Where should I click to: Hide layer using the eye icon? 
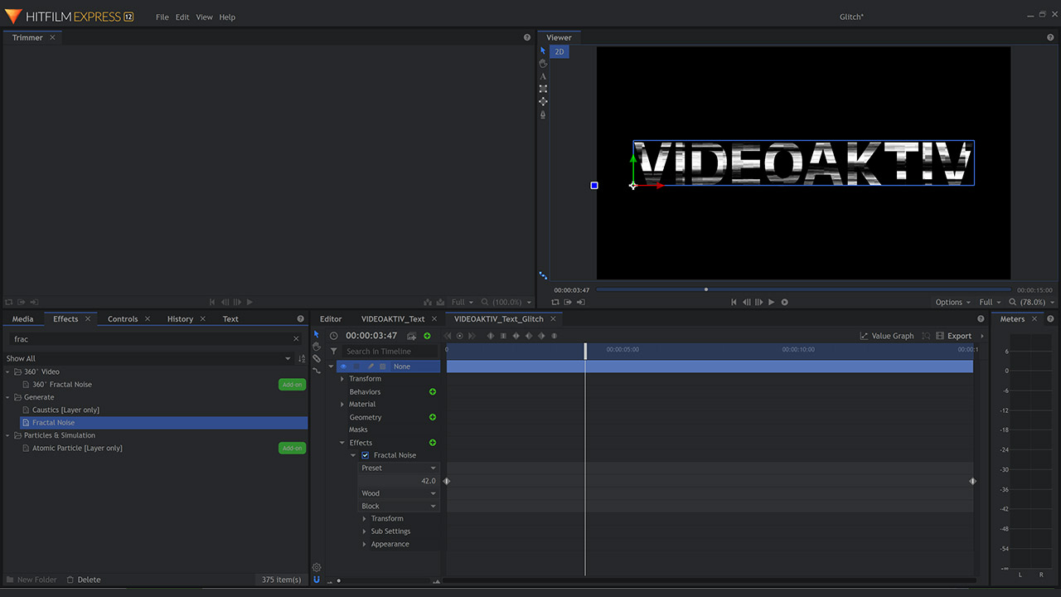343,366
